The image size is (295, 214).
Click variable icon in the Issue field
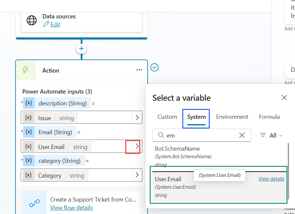(28, 118)
